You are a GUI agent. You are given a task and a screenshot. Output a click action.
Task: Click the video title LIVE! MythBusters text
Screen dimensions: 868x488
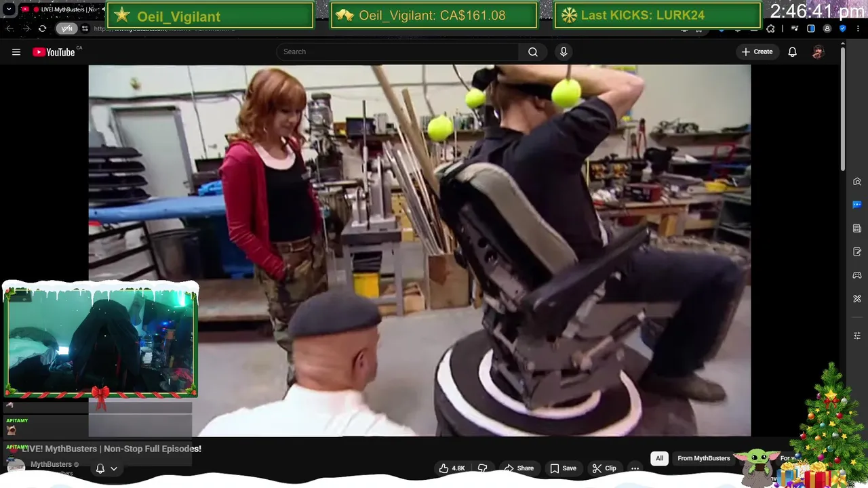click(112, 449)
